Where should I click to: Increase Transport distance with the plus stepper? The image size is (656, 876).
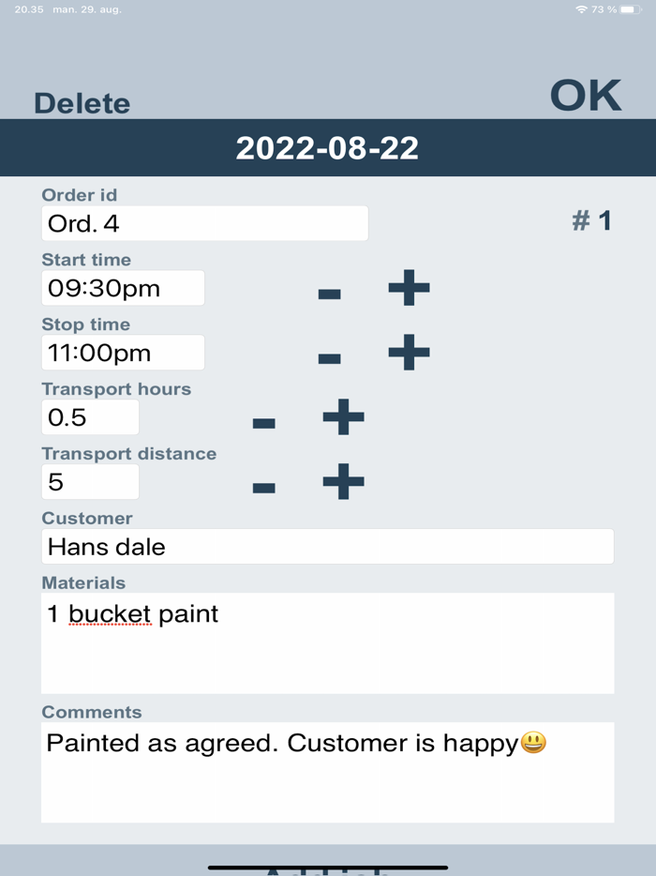pos(341,481)
